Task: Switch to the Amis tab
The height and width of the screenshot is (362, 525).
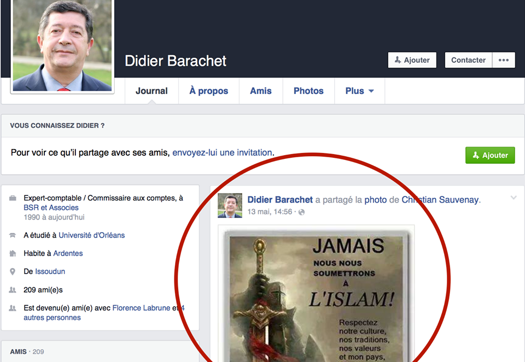Action: click(x=261, y=91)
